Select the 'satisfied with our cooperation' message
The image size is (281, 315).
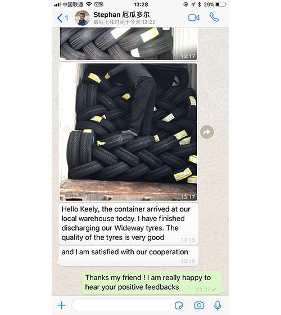coord(127,256)
